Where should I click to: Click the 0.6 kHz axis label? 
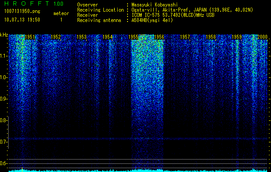click(x=3, y=163)
